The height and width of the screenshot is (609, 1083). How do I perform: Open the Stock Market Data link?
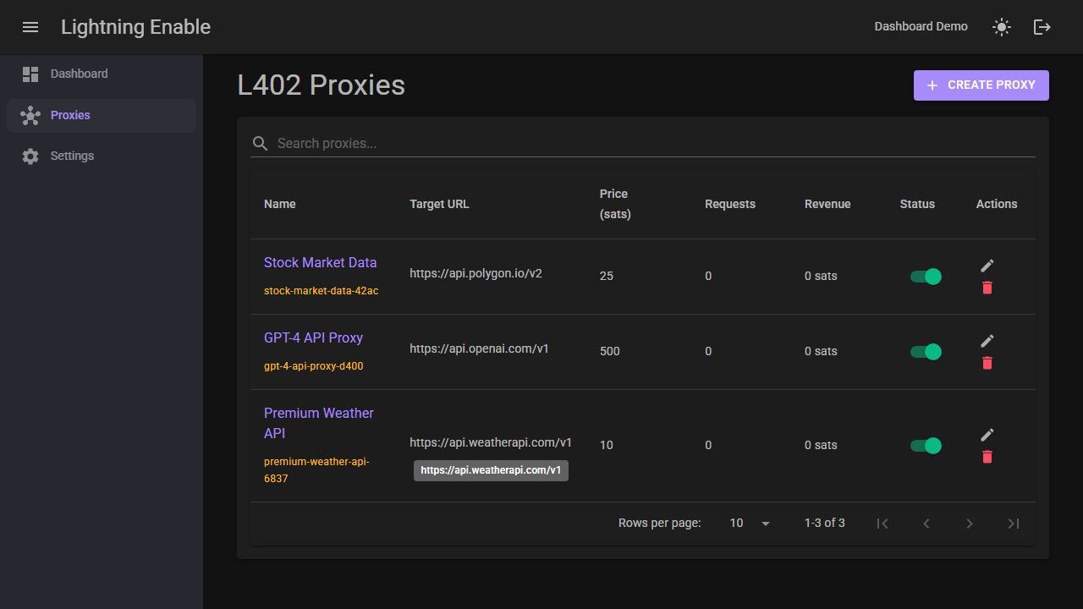click(320, 262)
